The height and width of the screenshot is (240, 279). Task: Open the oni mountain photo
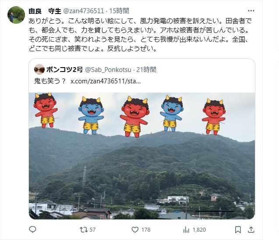142,156
